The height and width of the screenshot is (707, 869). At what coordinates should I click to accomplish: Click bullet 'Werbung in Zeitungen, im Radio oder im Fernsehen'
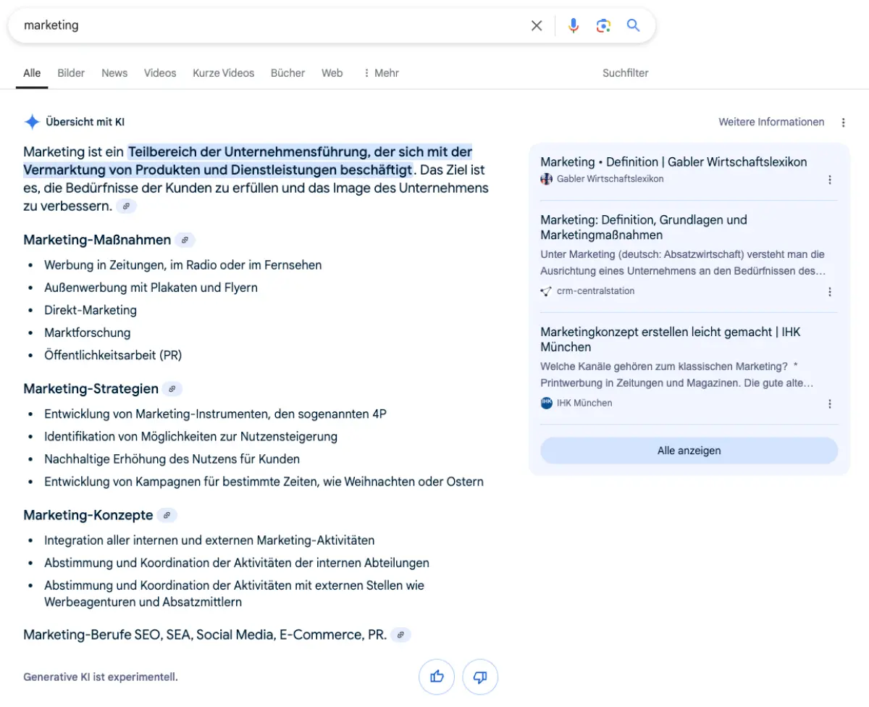182,265
